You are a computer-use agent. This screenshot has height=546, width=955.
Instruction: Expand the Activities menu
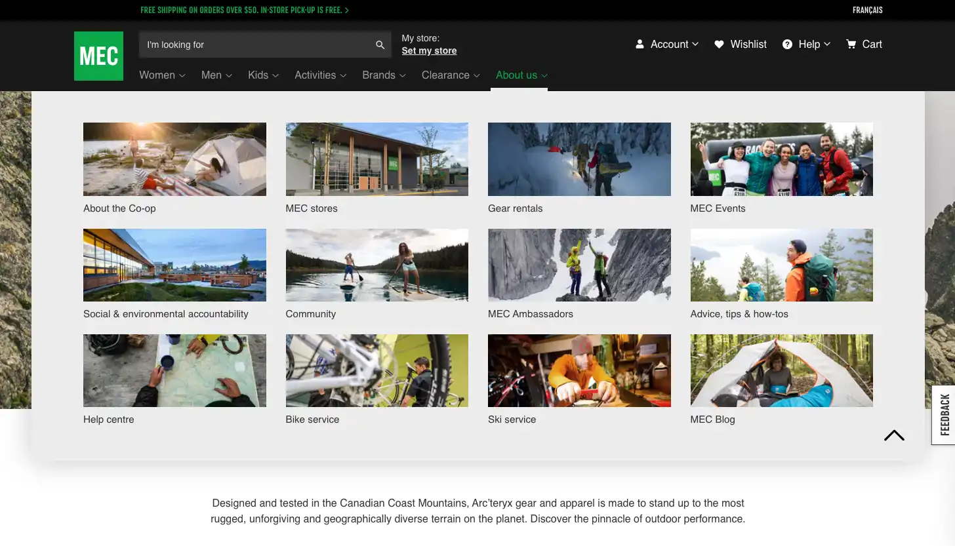320,75
